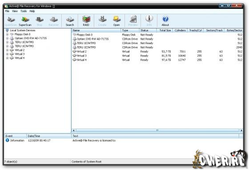The width and height of the screenshot is (249, 170).
Task: Open the Search tool
Action: point(70,21)
